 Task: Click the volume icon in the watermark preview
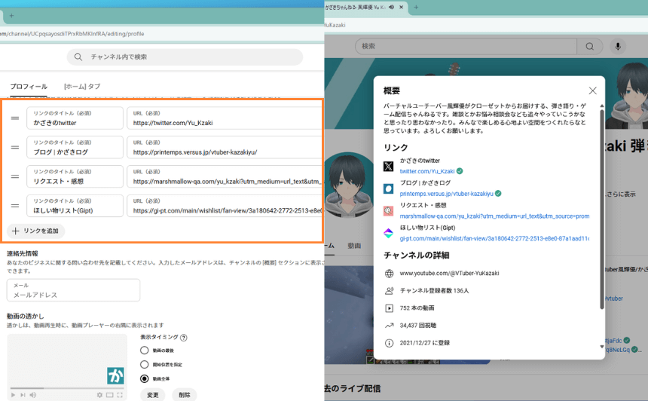[33, 395]
